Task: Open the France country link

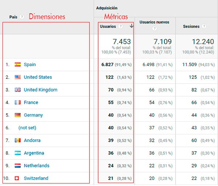Action: pyautogui.click(x=31, y=102)
